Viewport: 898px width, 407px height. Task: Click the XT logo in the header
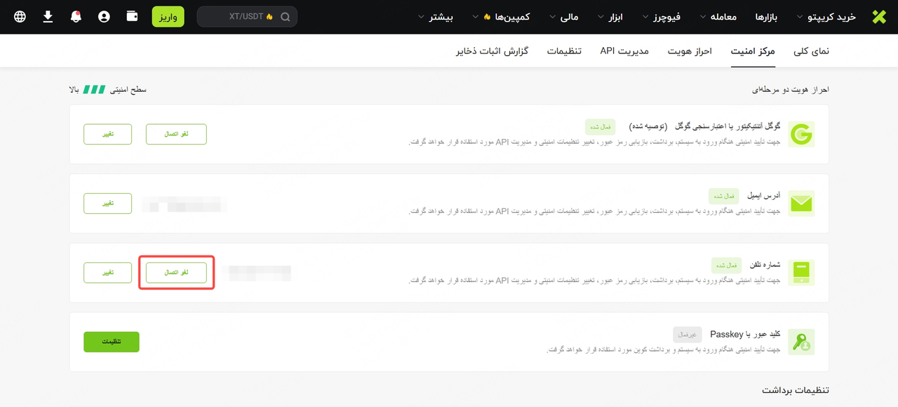[x=879, y=17]
